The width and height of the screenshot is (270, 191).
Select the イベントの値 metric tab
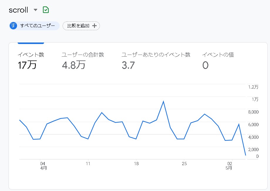[218, 55]
